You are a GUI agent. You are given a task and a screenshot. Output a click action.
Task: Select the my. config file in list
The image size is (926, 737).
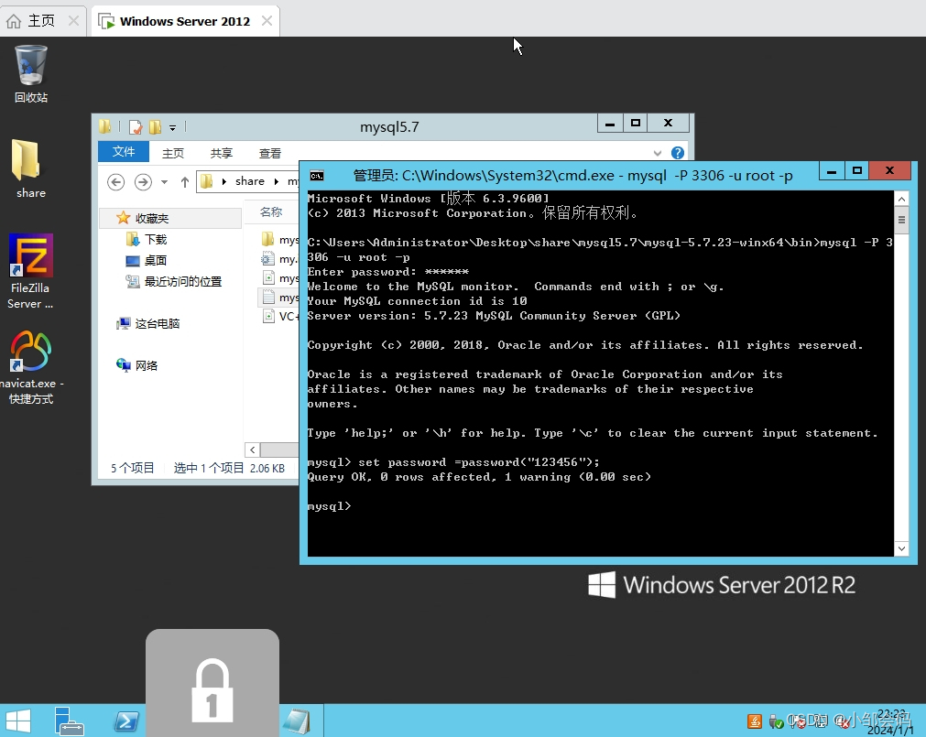(x=280, y=259)
